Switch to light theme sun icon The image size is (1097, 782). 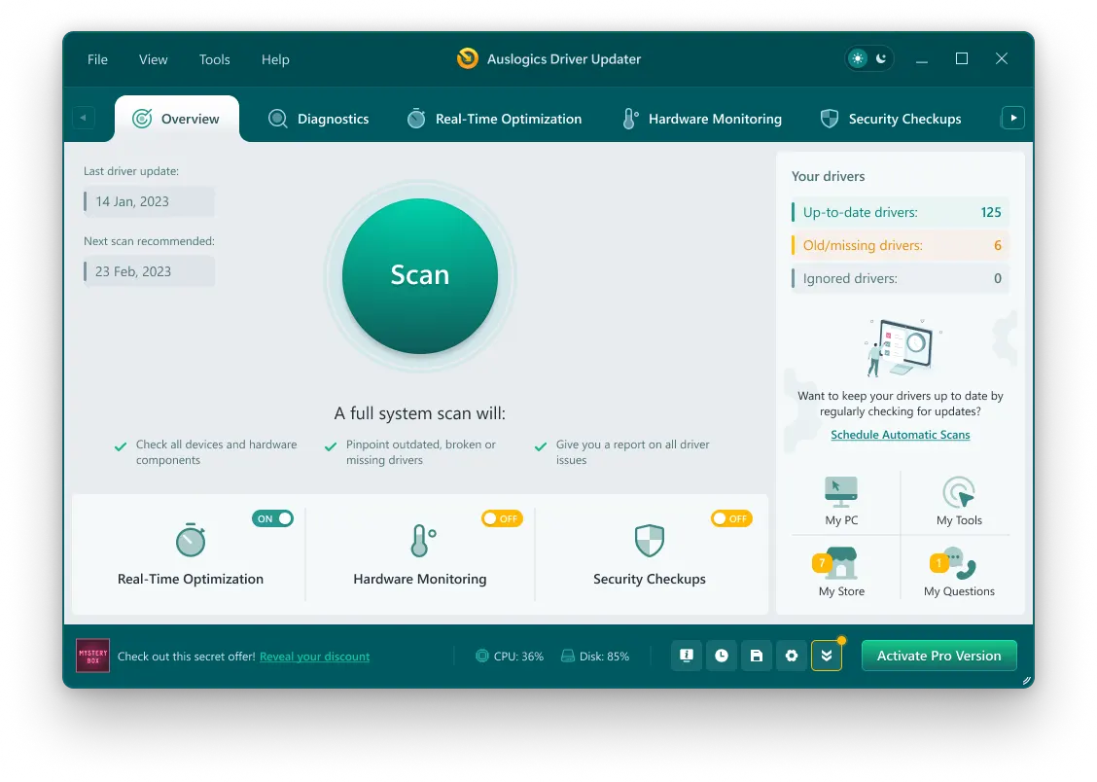point(858,58)
